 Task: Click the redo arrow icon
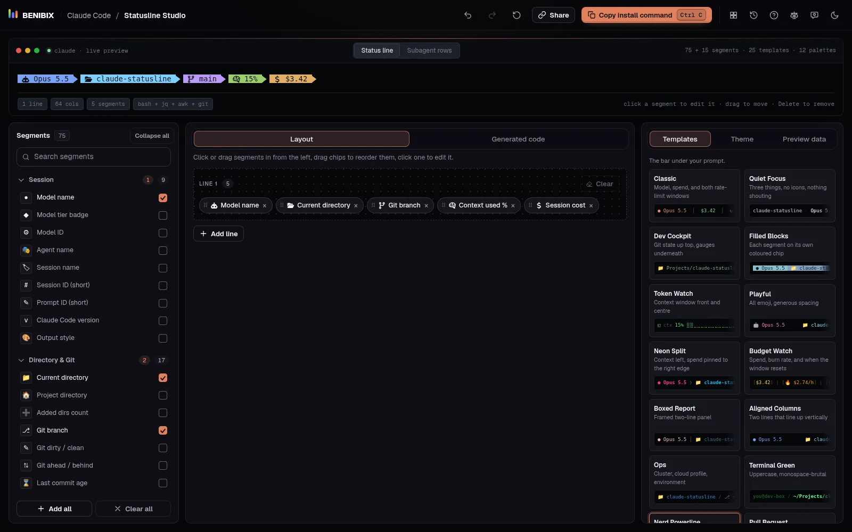click(492, 15)
